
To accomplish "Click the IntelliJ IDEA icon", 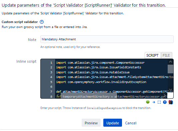I will point(171,102).
